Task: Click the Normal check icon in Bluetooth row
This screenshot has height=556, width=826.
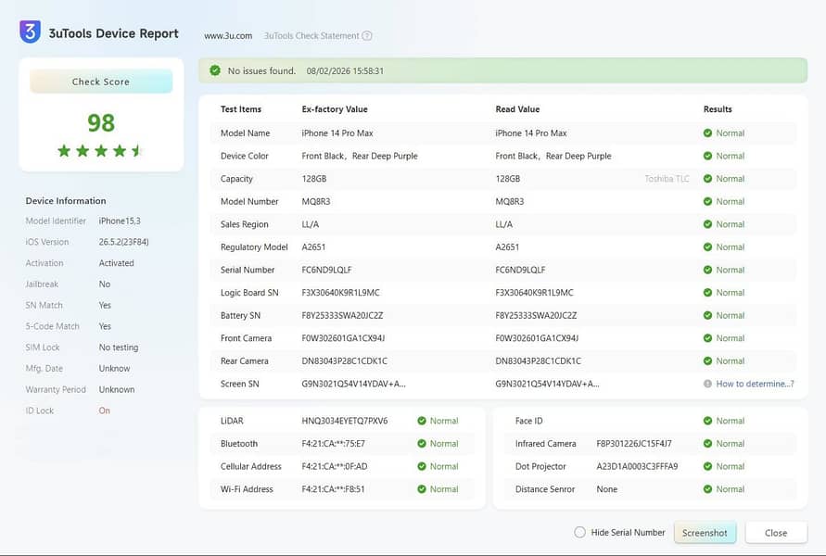Action: pyautogui.click(x=422, y=443)
